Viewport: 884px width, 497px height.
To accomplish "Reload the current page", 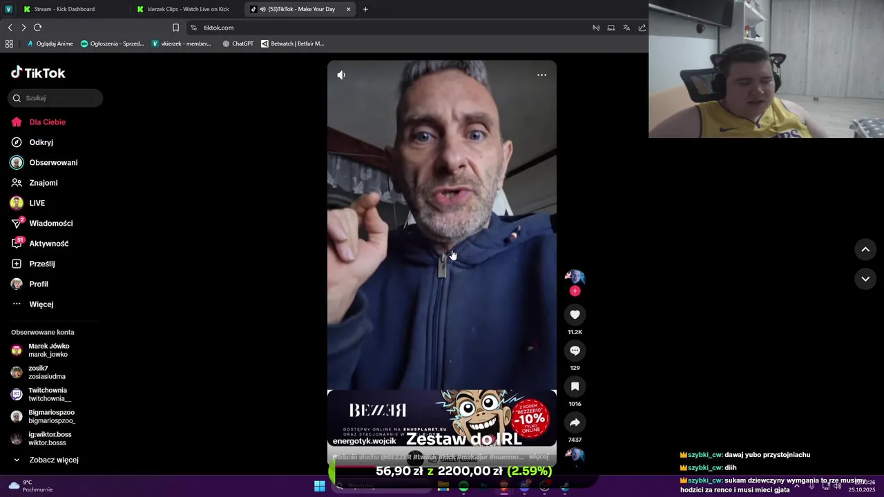I will pos(37,28).
